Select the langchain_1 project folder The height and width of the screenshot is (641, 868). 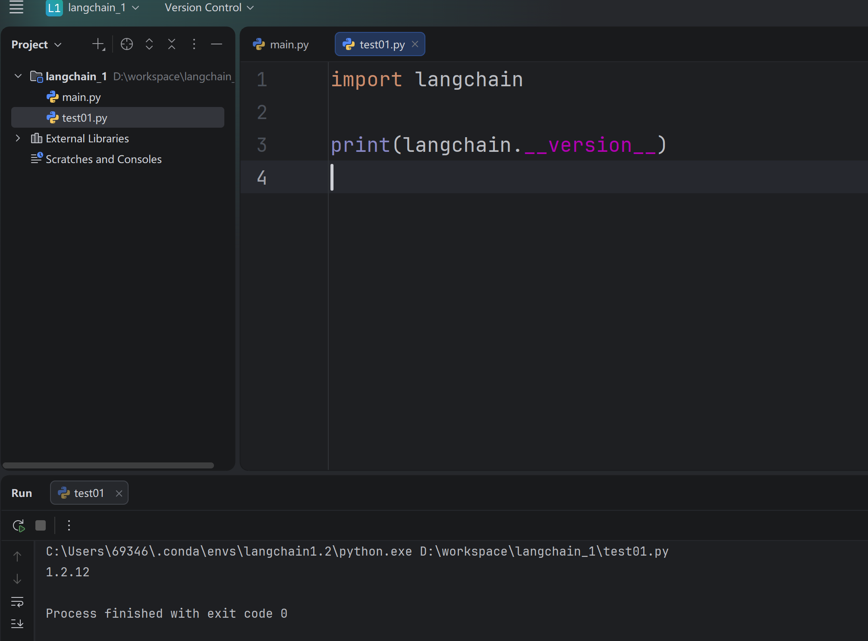tap(76, 76)
